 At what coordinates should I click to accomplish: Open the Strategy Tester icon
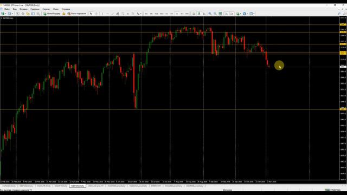click(38, 14)
